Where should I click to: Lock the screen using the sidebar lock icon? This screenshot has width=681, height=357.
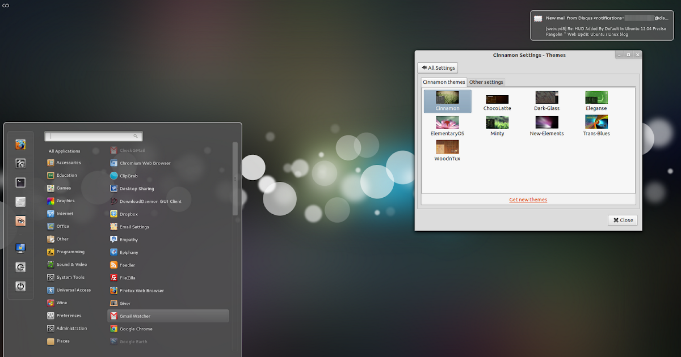20,248
